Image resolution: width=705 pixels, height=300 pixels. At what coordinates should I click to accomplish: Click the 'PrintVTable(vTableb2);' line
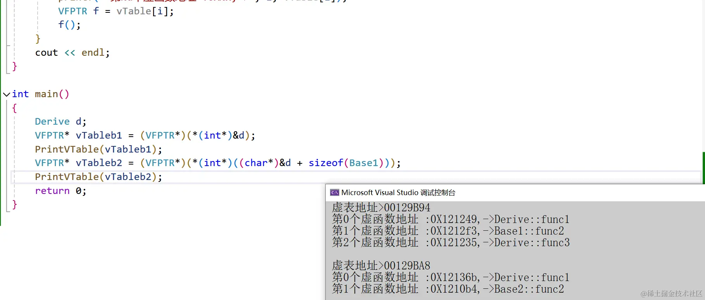(98, 177)
